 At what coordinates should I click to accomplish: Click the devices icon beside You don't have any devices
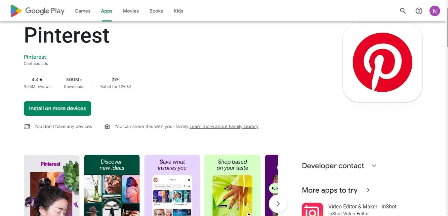27,126
